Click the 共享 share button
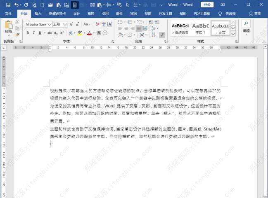Viewport: 268px width, 198px height. pos(255,14)
